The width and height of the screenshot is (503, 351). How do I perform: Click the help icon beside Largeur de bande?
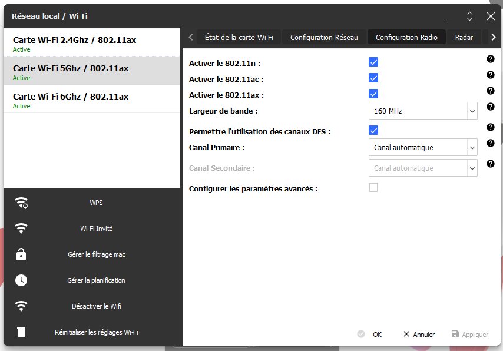[x=490, y=107]
